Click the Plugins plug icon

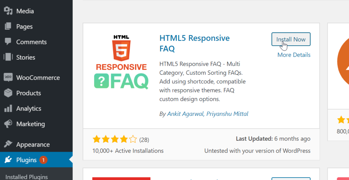click(x=8, y=160)
